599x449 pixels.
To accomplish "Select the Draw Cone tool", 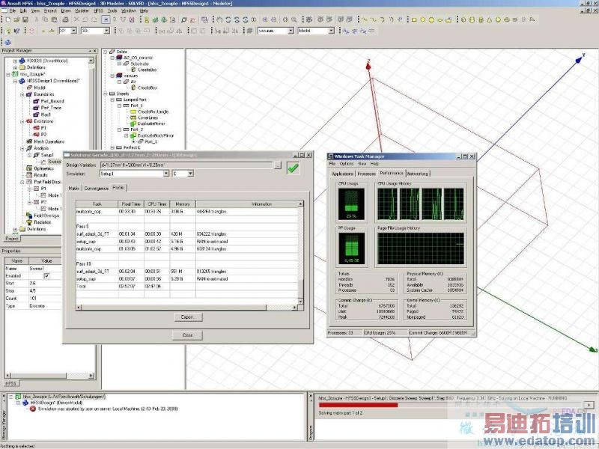I will pyautogui.click(x=490, y=19).
